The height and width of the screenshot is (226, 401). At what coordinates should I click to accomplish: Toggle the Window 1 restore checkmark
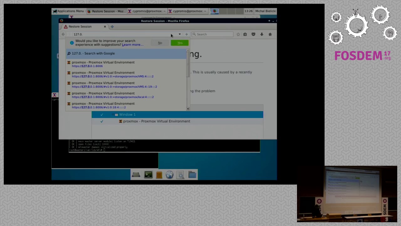pos(102,115)
